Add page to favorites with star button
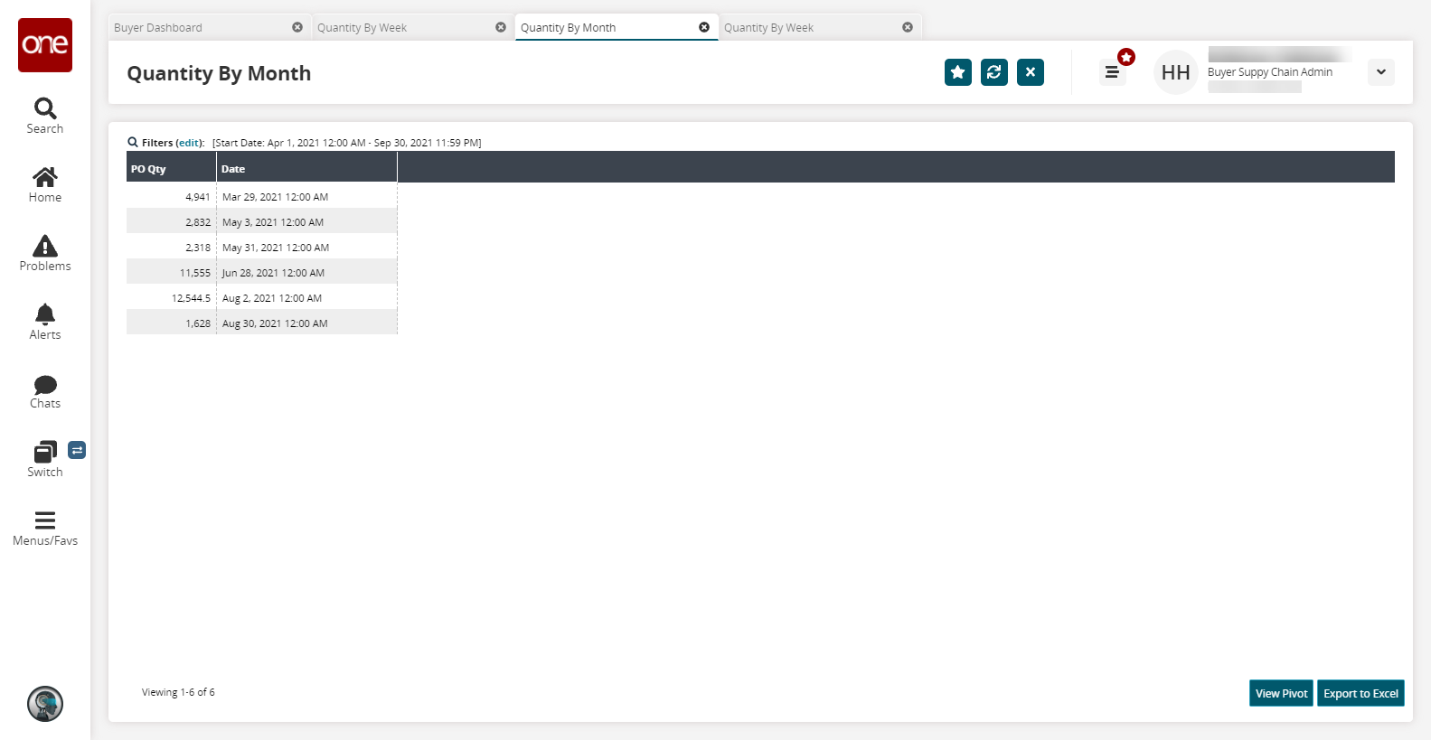This screenshot has height=740, width=1431. [958, 72]
